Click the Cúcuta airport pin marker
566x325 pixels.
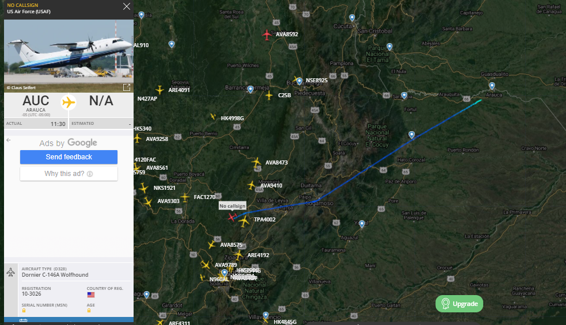coord(352,18)
